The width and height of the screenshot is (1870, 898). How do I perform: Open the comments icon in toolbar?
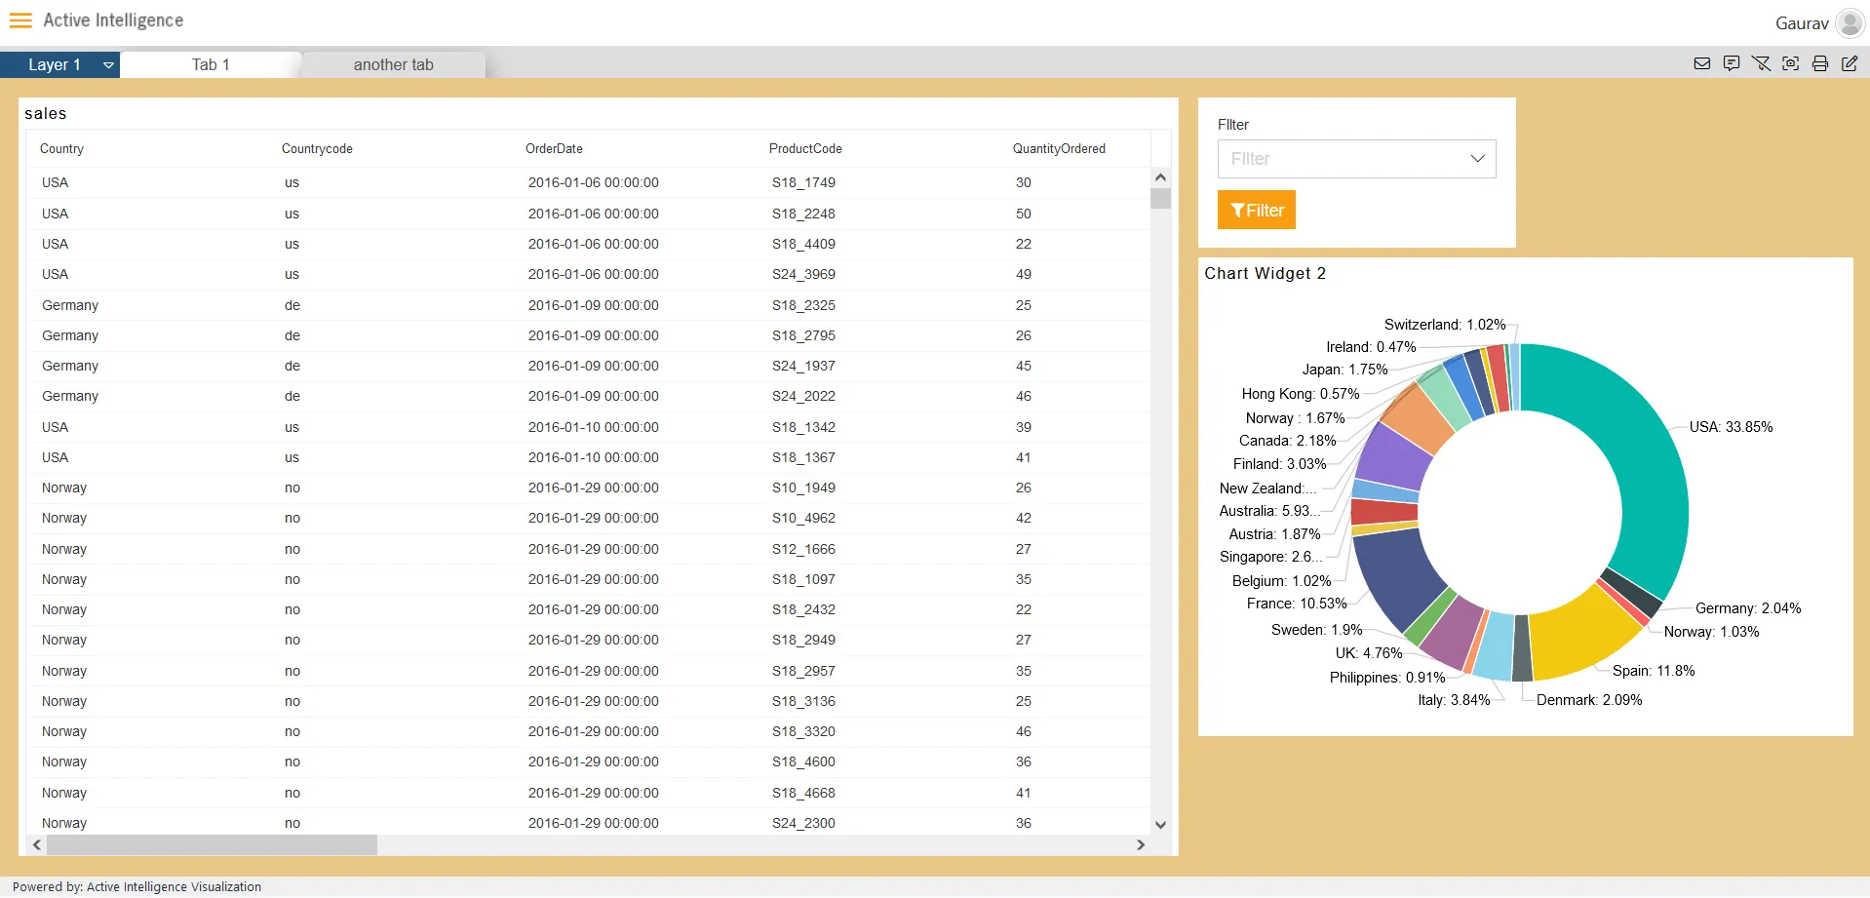click(1731, 64)
